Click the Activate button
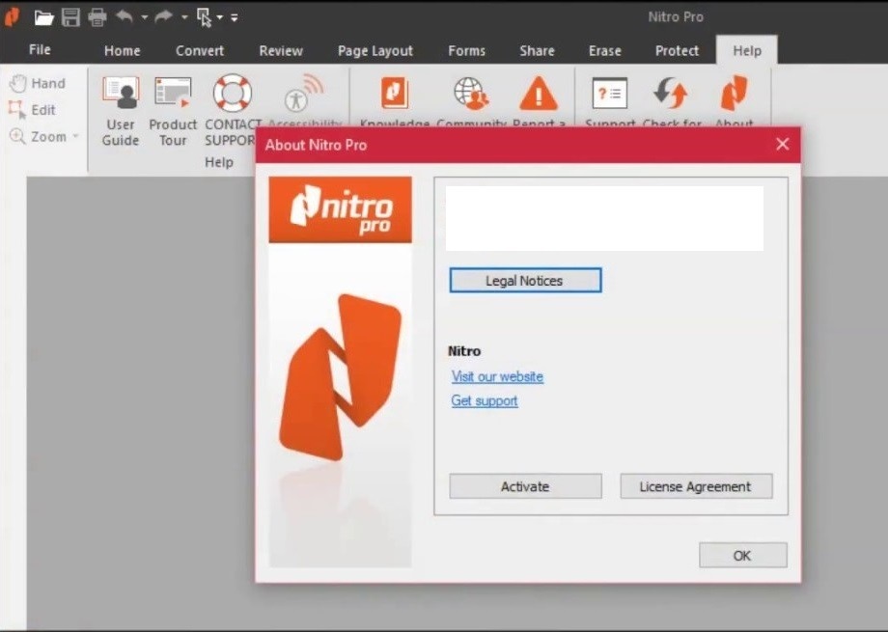Viewport: 888px width, 632px height. pyautogui.click(x=525, y=486)
